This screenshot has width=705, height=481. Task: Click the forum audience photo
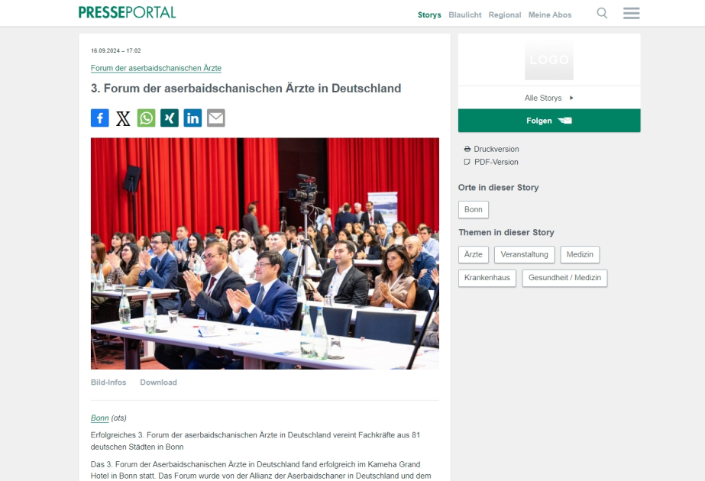click(265, 253)
